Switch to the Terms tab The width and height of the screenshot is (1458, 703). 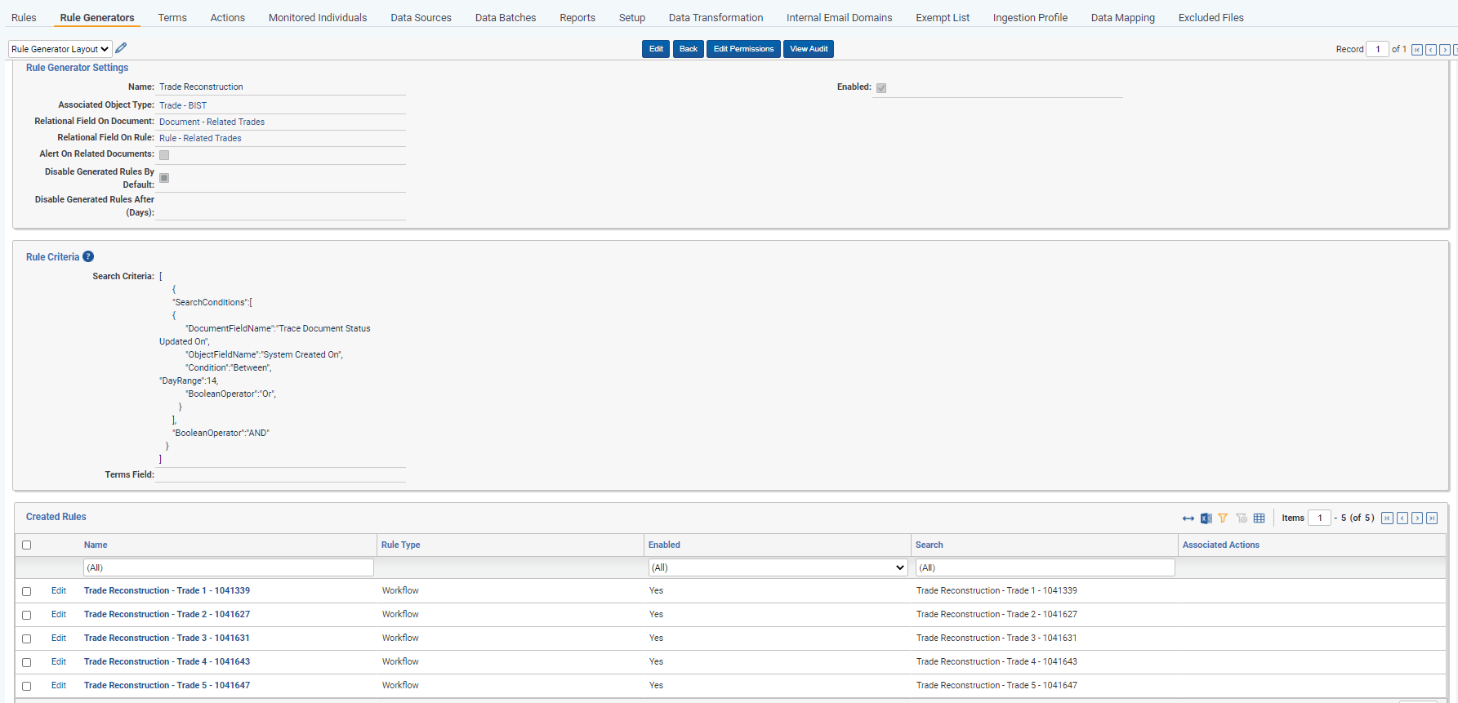click(x=172, y=17)
